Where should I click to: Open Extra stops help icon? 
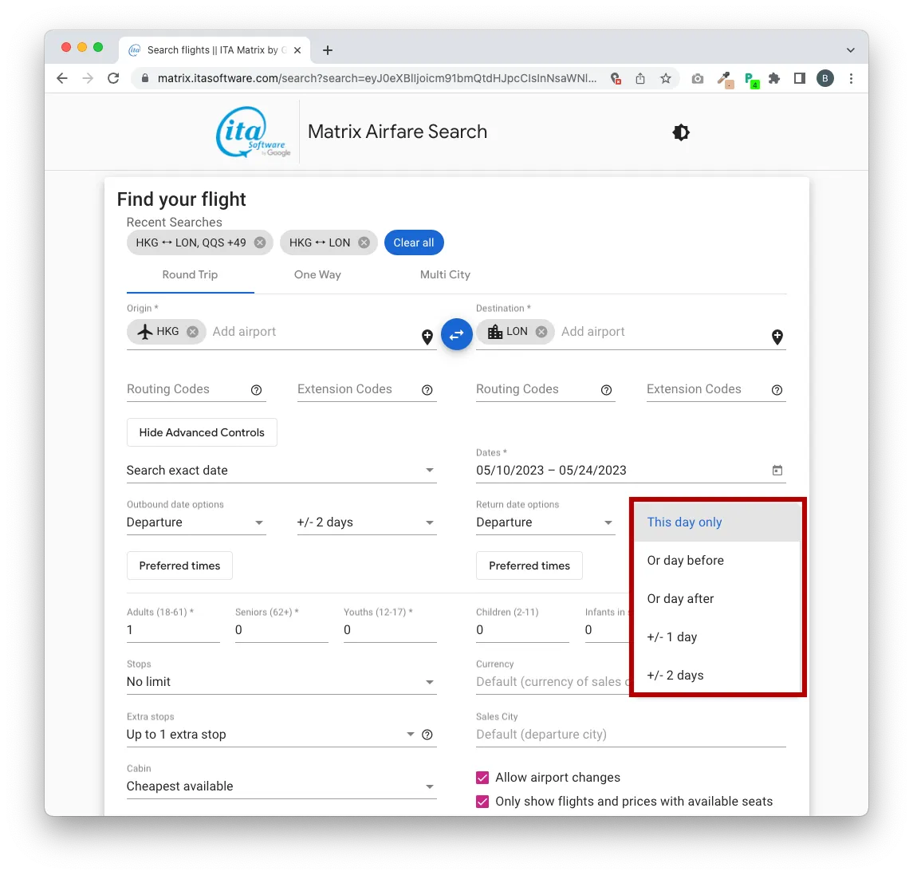click(x=427, y=735)
